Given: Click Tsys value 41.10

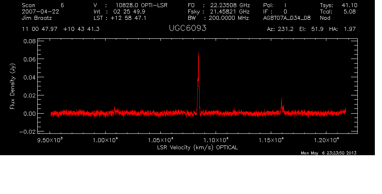Looking at the screenshot, I should click(349, 5).
